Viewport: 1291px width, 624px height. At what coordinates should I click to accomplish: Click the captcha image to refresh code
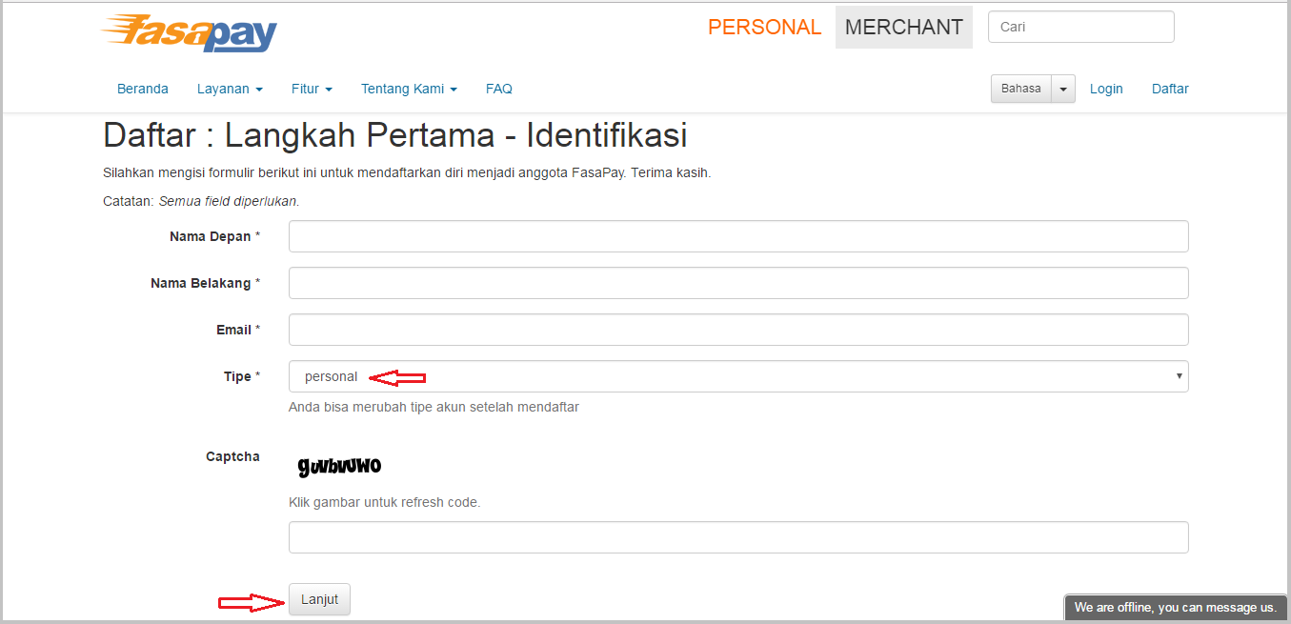(x=338, y=466)
